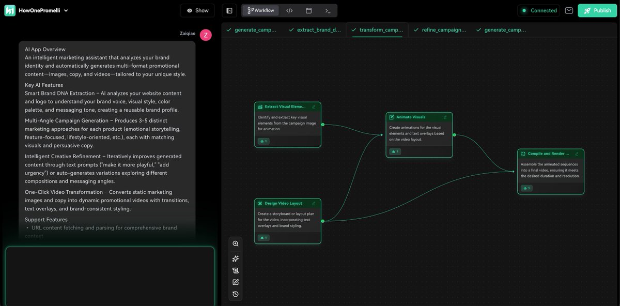620x306 pixels.
Task: Click the Publish button
Action: coord(597,10)
